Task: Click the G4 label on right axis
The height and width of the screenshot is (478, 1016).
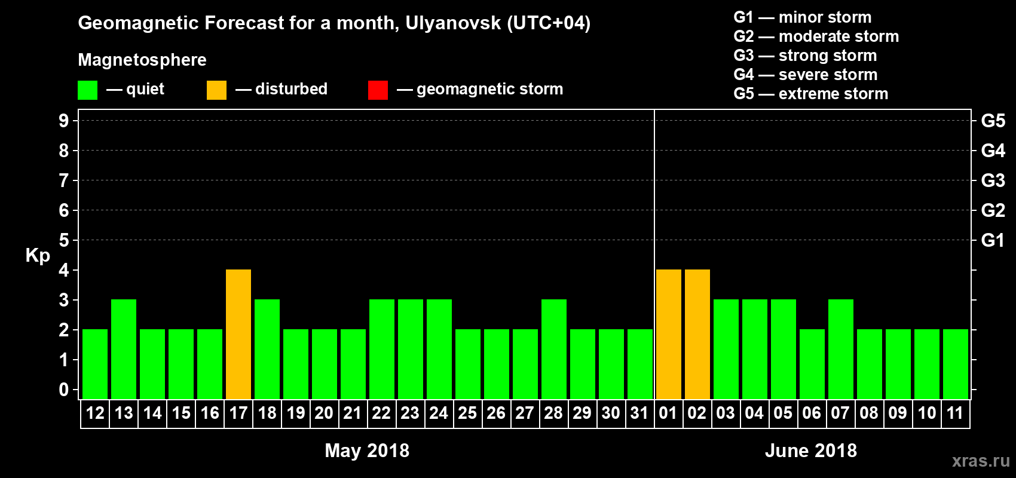Action: 993,151
